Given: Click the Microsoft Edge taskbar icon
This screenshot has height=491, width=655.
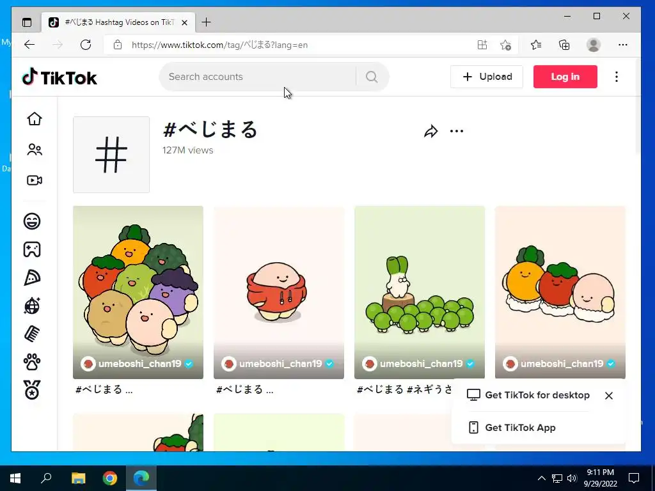Looking at the screenshot, I should tap(141, 478).
